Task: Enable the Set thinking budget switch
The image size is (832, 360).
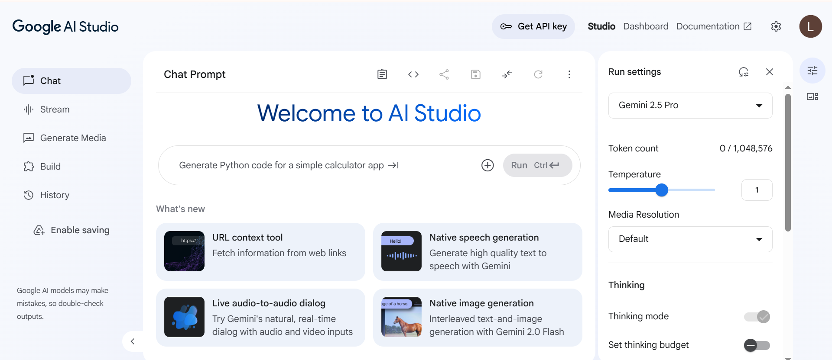Action: 757,345
